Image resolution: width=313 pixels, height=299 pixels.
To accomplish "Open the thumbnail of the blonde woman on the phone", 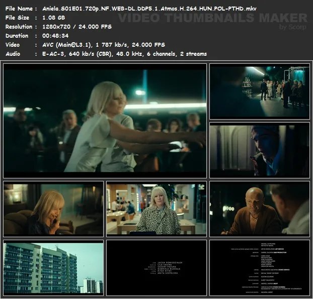I will 53,209.
